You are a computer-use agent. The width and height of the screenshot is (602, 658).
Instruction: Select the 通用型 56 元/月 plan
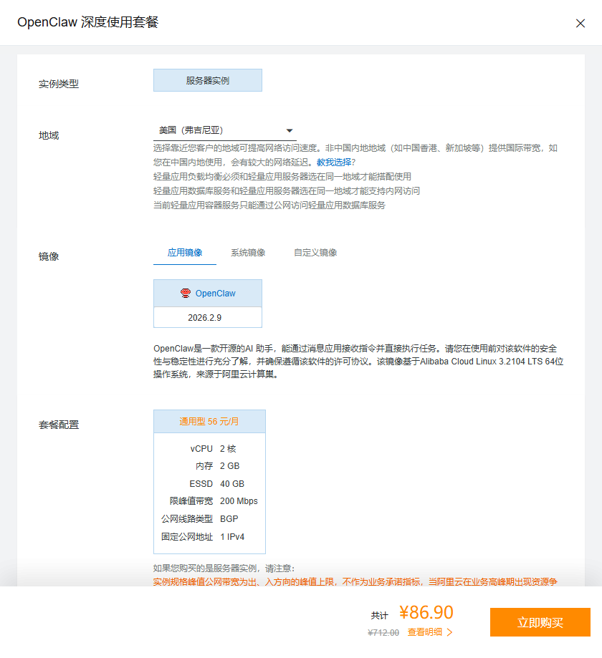(209, 421)
